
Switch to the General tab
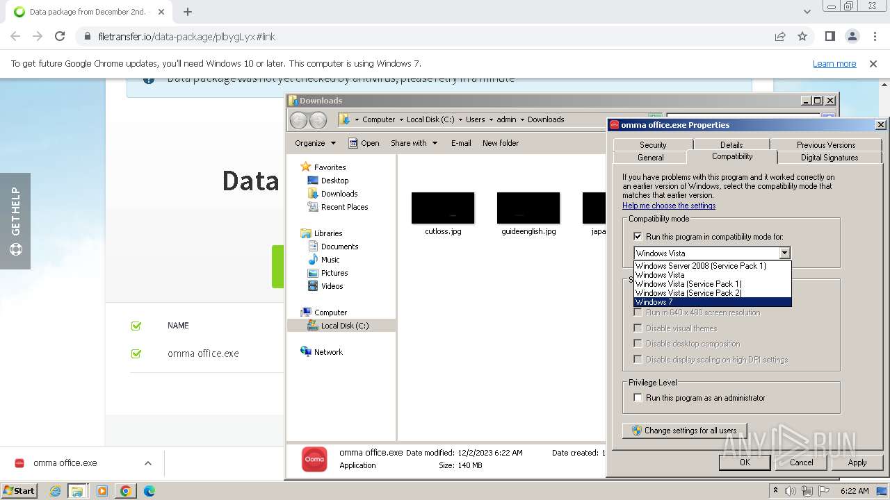tap(651, 158)
